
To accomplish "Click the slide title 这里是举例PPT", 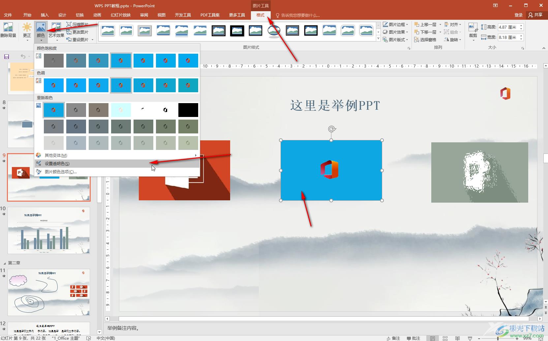I will (335, 105).
